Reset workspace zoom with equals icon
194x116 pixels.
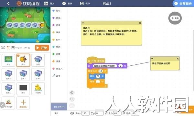72,105
